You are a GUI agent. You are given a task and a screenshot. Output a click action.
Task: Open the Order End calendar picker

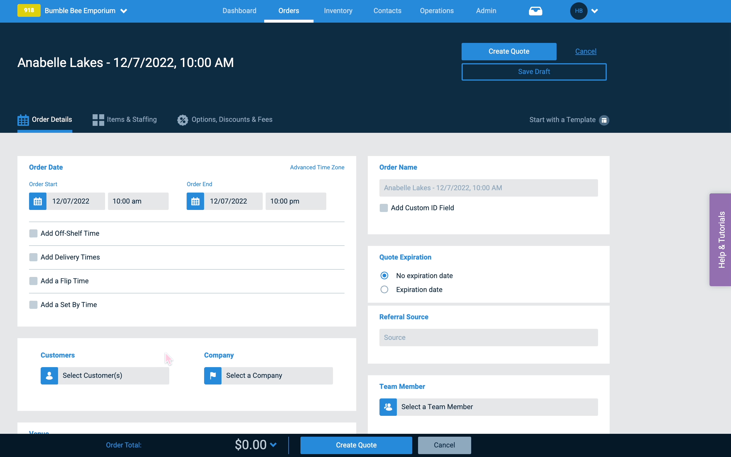click(195, 201)
